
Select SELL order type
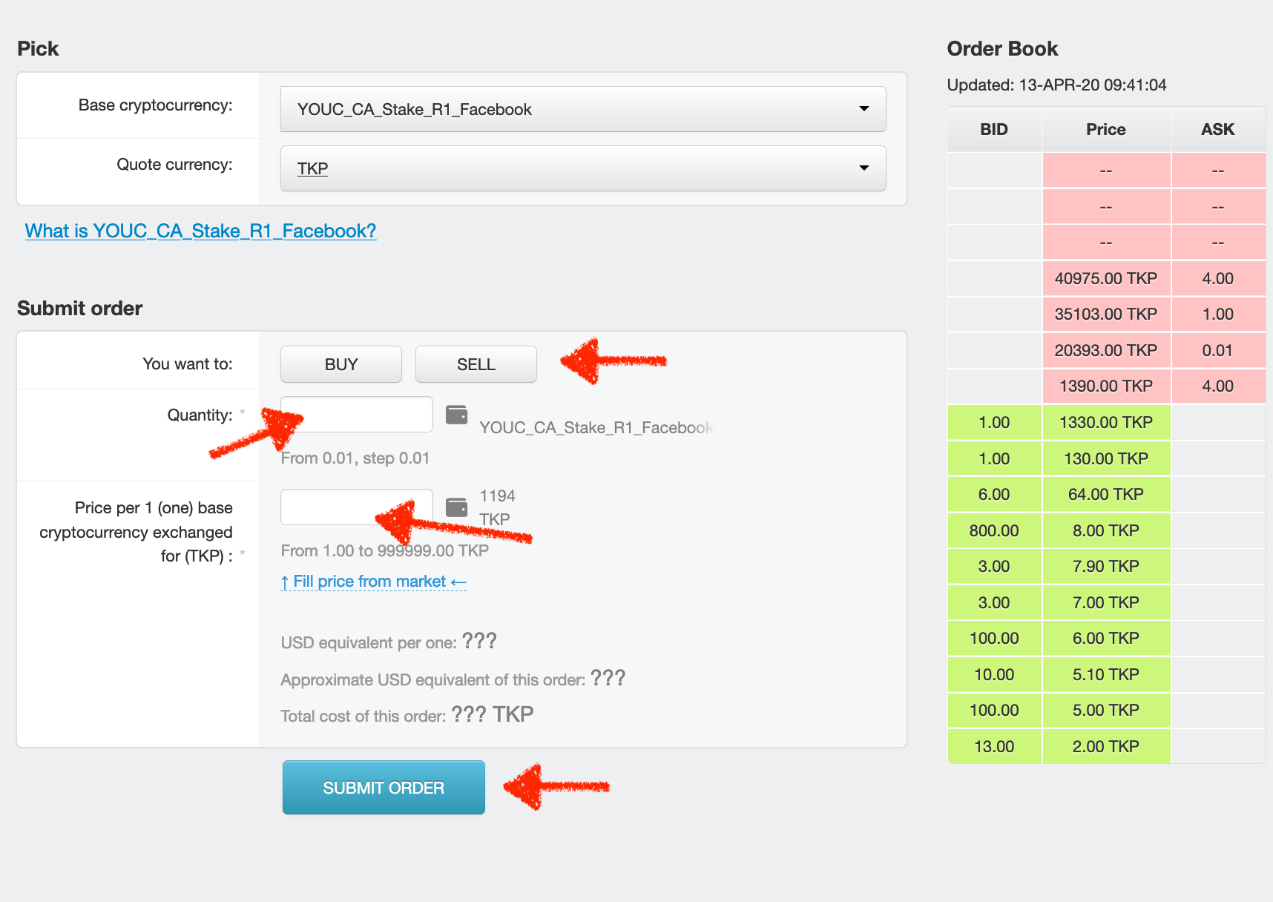[x=476, y=364]
